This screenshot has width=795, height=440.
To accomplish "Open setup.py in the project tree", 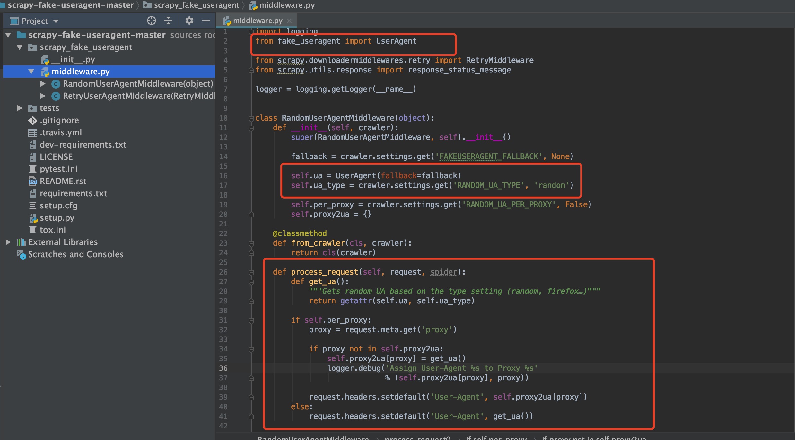I will pyautogui.click(x=57, y=218).
